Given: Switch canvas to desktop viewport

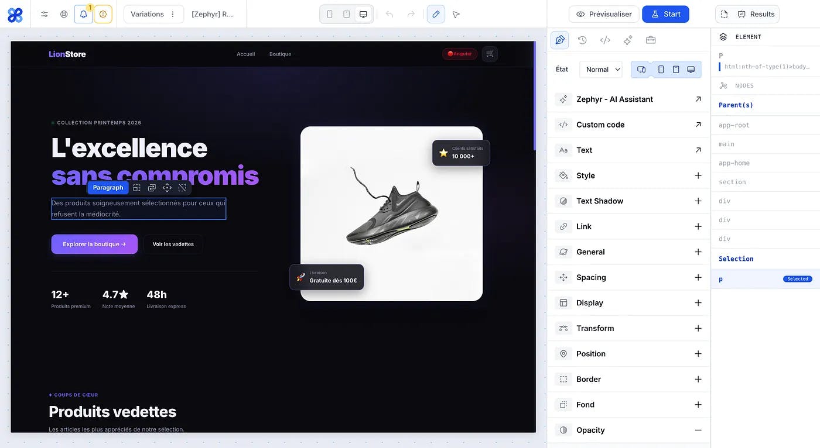Looking at the screenshot, I should point(364,14).
